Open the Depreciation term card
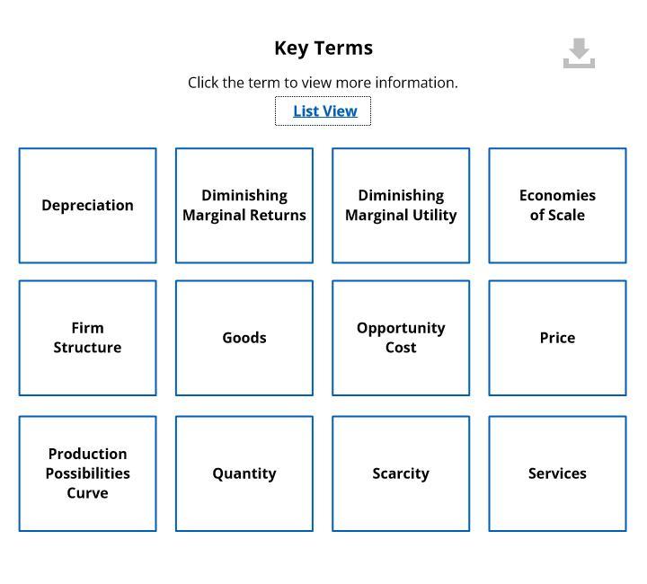Image resolution: width=647 pixels, height=584 pixels. [87, 206]
